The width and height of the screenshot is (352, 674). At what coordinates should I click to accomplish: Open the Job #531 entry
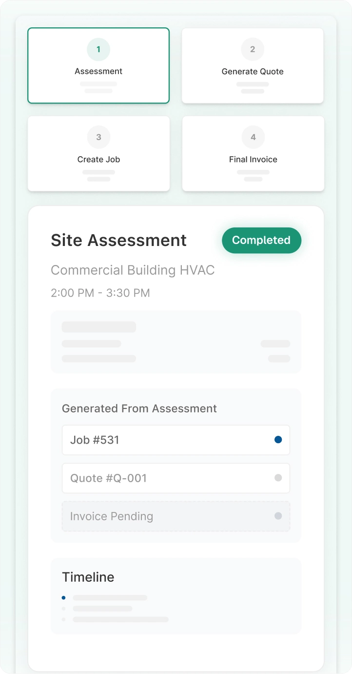(x=176, y=440)
